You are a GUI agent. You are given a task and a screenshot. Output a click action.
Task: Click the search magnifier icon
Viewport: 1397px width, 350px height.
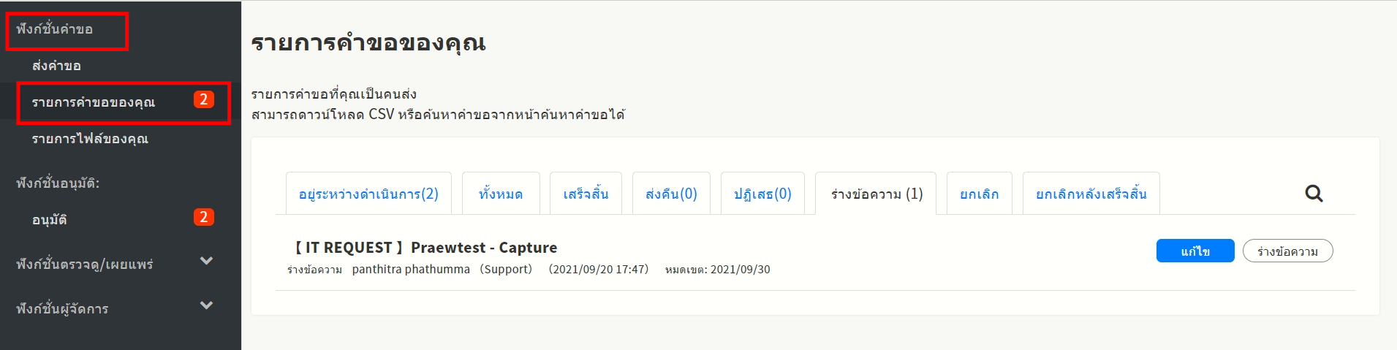[1314, 194]
